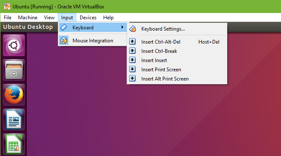Toggle Mouse Integration option

point(93,41)
